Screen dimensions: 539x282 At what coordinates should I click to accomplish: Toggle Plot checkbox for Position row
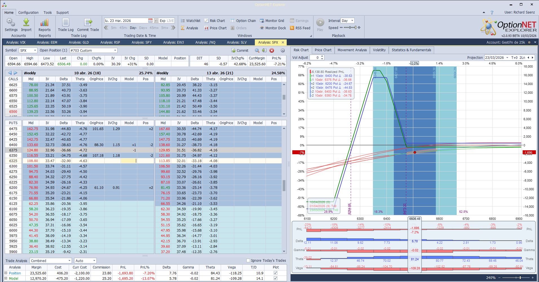click(275, 273)
